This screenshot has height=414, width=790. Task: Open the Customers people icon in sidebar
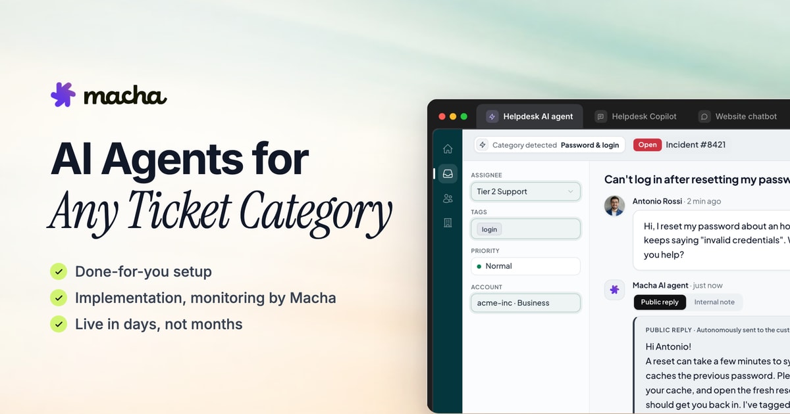(x=448, y=198)
